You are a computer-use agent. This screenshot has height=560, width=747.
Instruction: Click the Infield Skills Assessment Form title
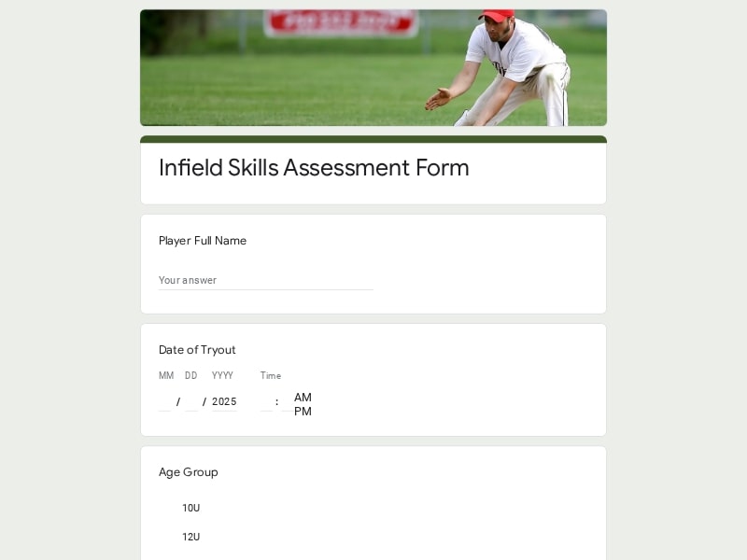click(x=314, y=168)
